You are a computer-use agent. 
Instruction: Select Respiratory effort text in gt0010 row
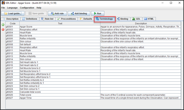(x=60, y=47)
